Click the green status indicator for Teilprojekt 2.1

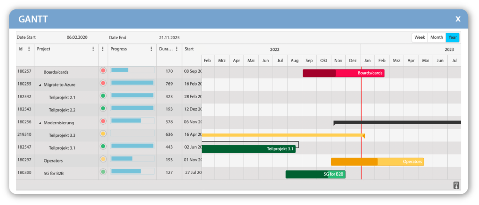point(103,96)
